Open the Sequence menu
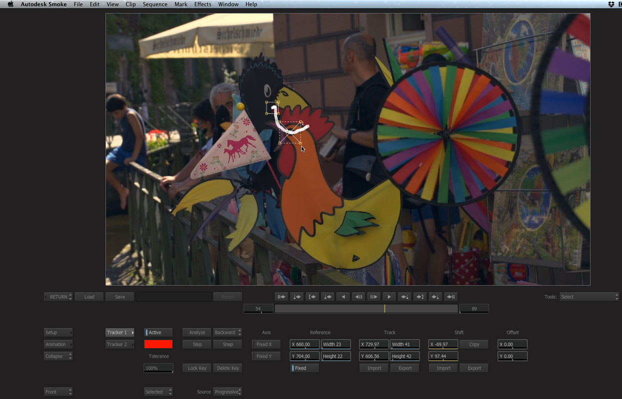Screen dimensions: 622x399 click(x=155, y=4)
